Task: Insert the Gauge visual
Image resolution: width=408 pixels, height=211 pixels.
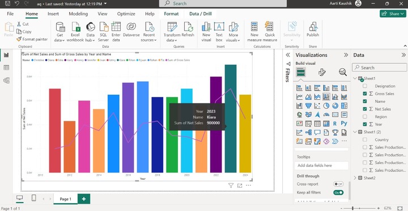Action: tap(326, 115)
